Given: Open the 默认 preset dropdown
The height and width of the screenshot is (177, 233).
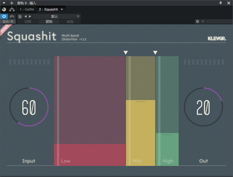Looking at the screenshot, I should 56,16.
